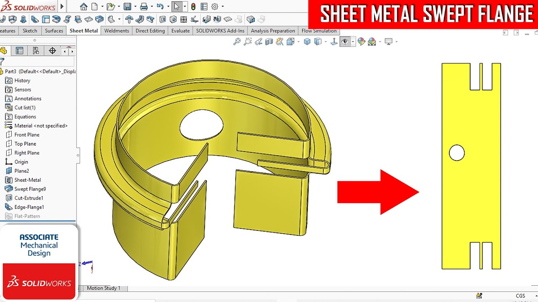This screenshot has width=538, height=302.
Task: Undo the last action
Action: 160,7
